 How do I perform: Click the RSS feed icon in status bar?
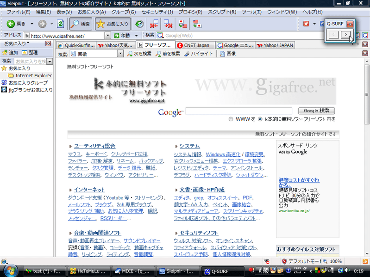click(x=365, y=261)
